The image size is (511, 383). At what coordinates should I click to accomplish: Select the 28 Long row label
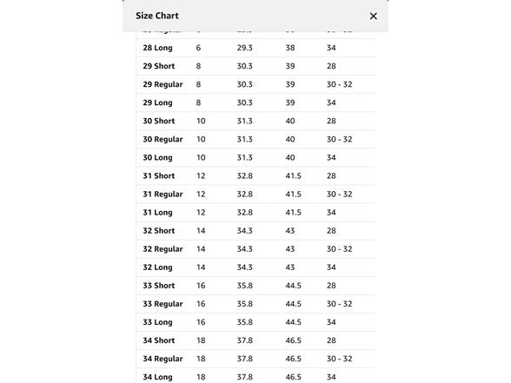click(x=158, y=48)
